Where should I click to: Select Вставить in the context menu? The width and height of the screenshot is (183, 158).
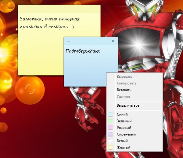coord(135,90)
